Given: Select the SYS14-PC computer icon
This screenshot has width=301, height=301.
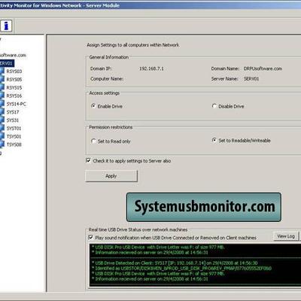Looking at the screenshot, I should click(2, 104).
